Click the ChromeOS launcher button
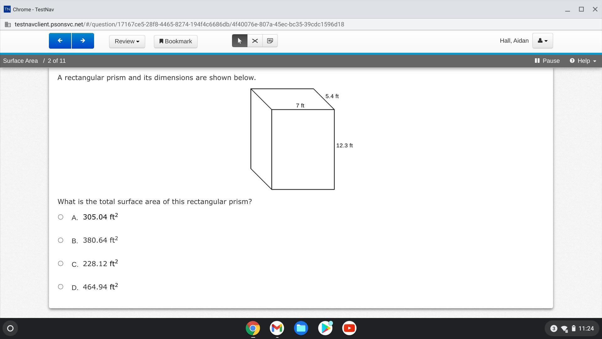Image resolution: width=602 pixels, height=339 pixels. [10, 328]
